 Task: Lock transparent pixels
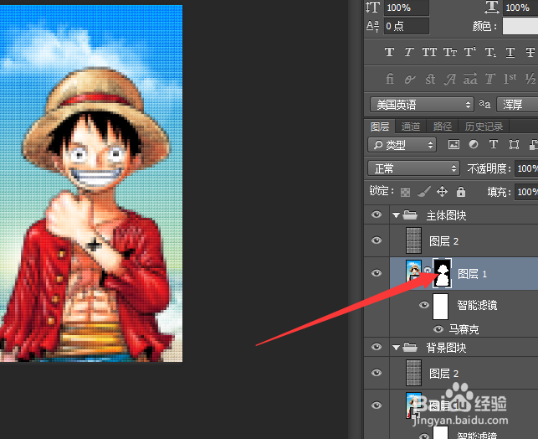(x=405, y=192)
